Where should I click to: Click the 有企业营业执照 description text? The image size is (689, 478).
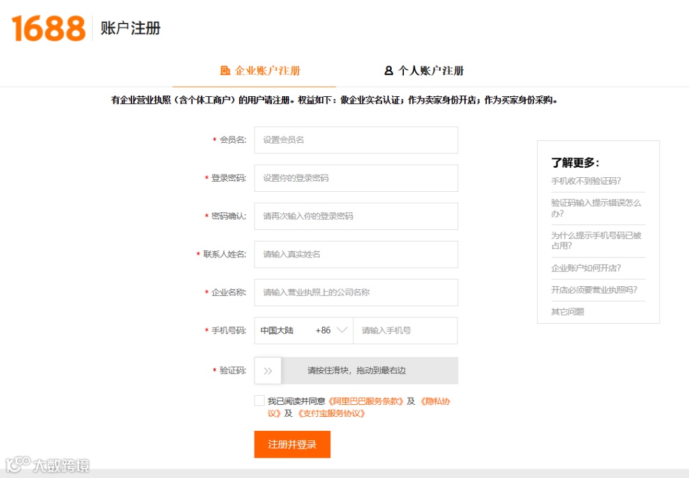[334, 101]
